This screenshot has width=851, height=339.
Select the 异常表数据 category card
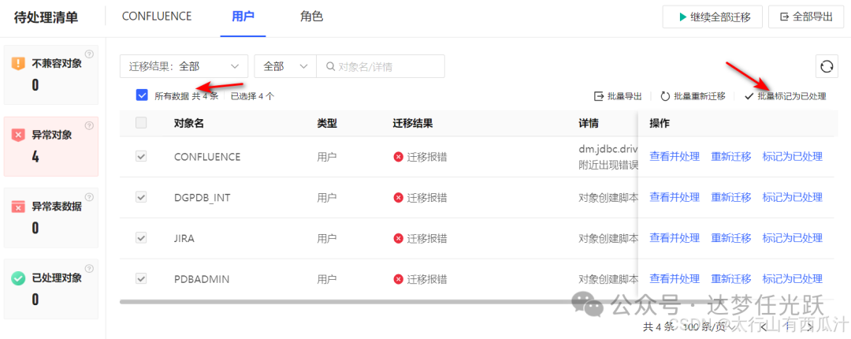pos(51,218)
